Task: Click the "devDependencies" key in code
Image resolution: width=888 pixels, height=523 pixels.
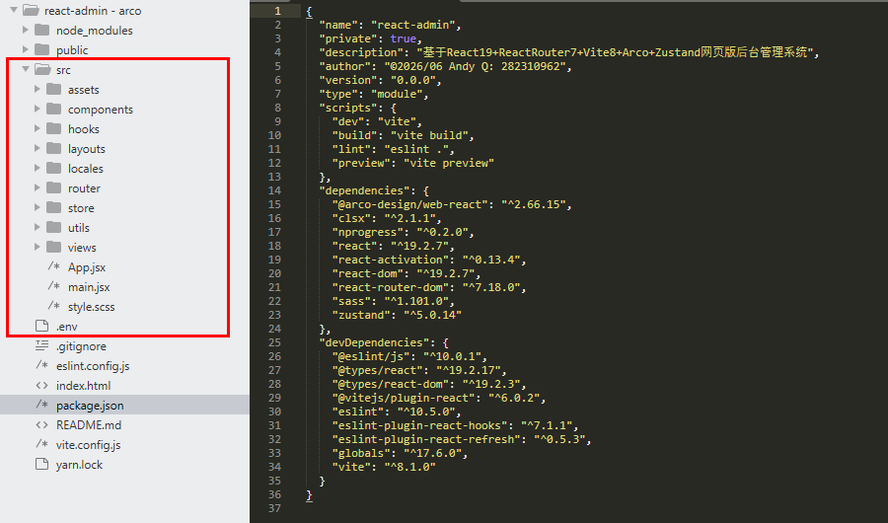Action: (x=374, y=342)
